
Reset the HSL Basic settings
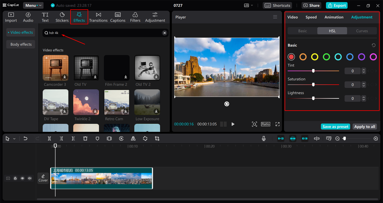[x=373, y=45]
